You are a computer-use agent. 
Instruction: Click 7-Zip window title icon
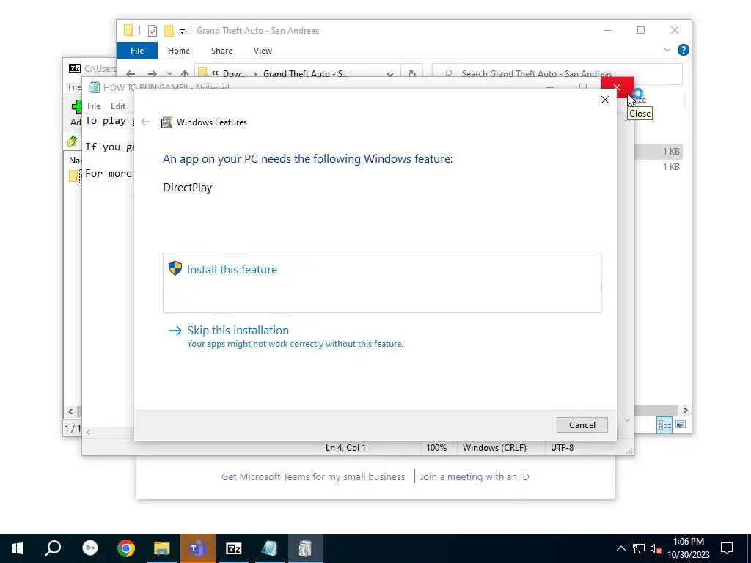[x=75, y=68]
